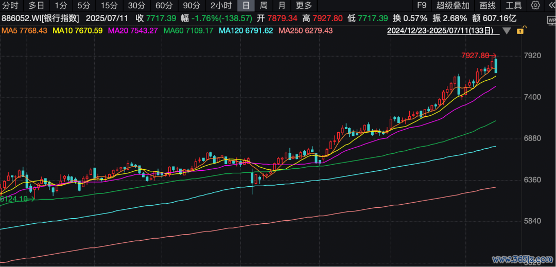
Task: Switch to 周 weekly tab
Action: [x=264, y=5]
